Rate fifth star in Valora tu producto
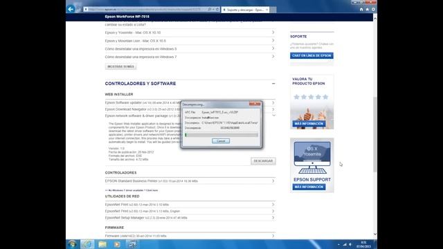Screen dimensions: 443x249 [325, 97]
